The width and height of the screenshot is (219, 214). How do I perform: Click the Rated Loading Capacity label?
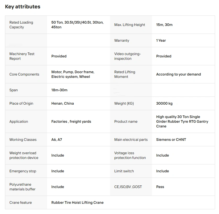pyautogui.click(x=21, y=25)
